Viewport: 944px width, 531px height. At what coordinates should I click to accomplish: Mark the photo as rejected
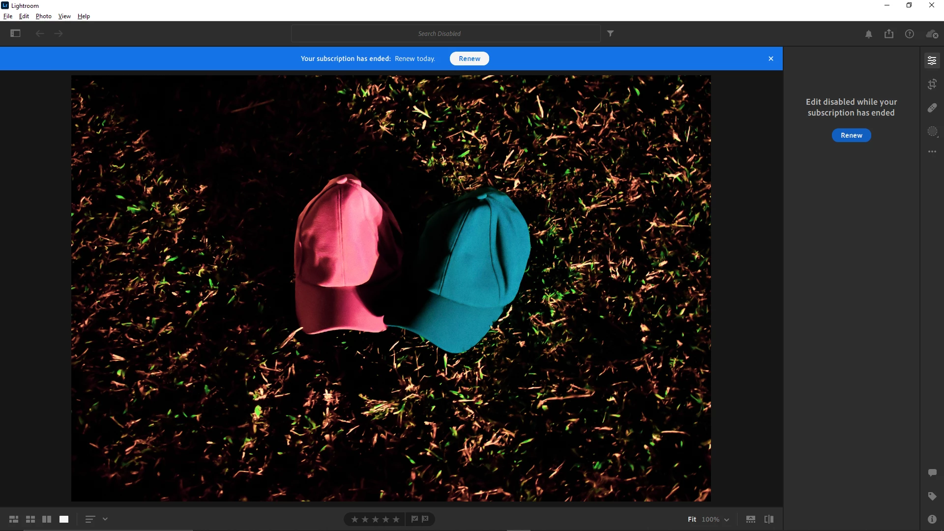pyautogui.click(x=425, y=519)
